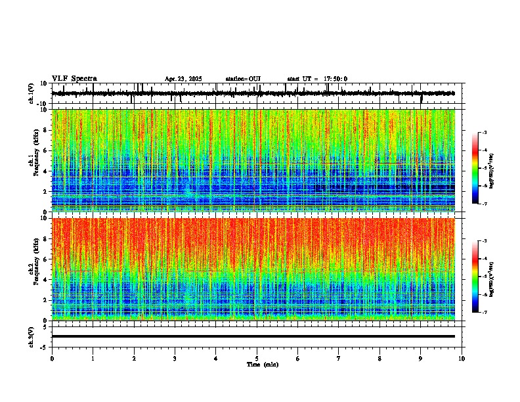Click time-axis tick label "3"
The height and width of the screenshot is (402, 520).
[x=175, y=359]
